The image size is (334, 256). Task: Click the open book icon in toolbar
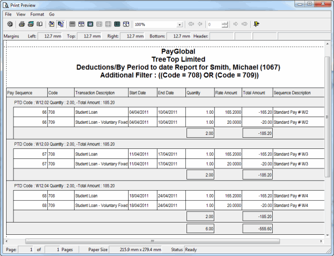pos(40,25)
